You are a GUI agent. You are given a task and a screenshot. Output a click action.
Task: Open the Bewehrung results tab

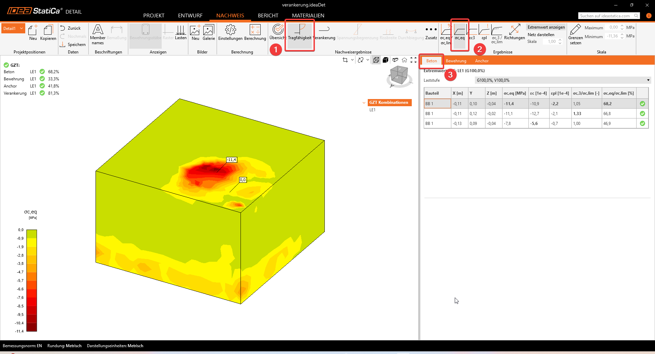point(456,61)
